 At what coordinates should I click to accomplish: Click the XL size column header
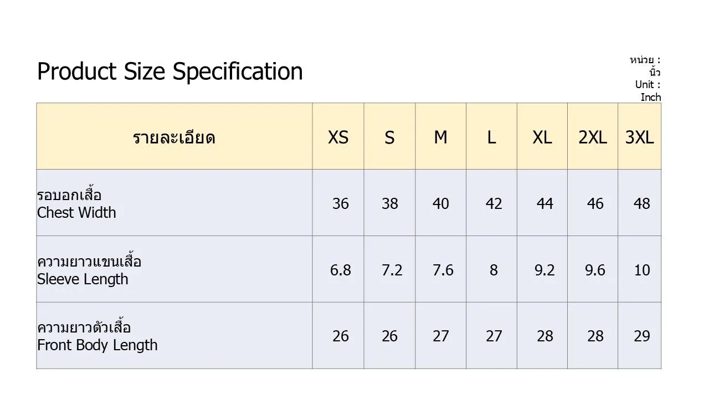click(x=542, y=137)
